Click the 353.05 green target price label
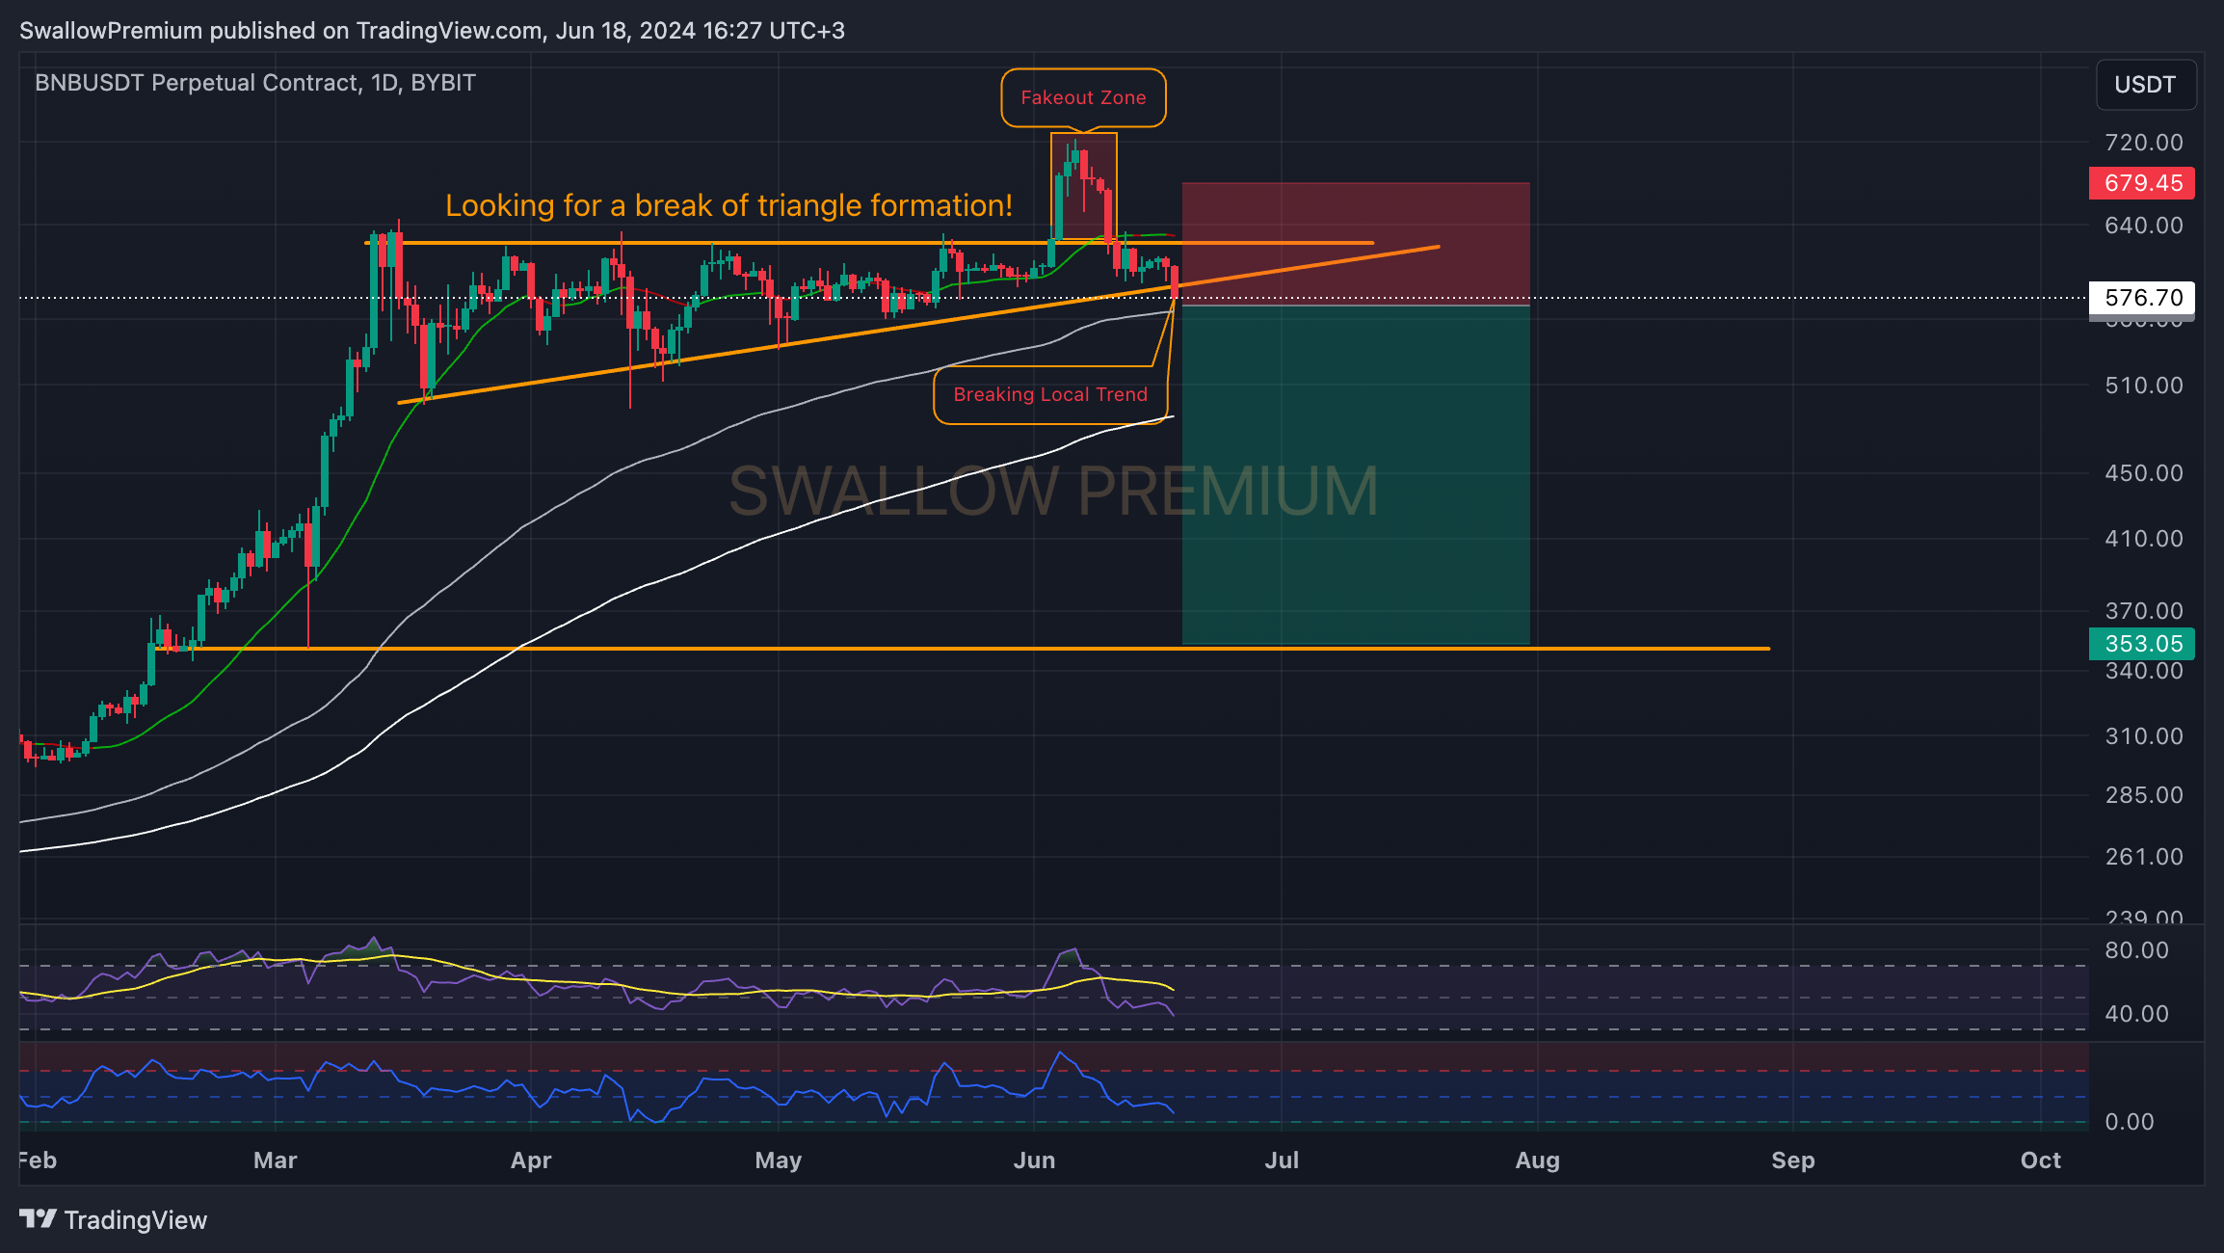 coord(2142,644)
